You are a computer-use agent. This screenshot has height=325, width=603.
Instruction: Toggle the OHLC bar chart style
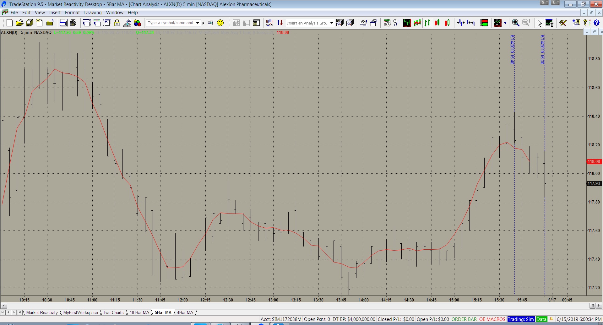[427, 23]
